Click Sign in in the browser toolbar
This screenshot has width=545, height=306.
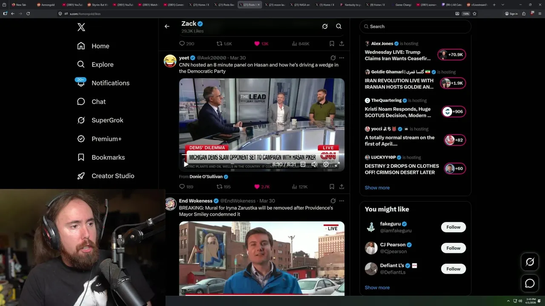[511, 14]
